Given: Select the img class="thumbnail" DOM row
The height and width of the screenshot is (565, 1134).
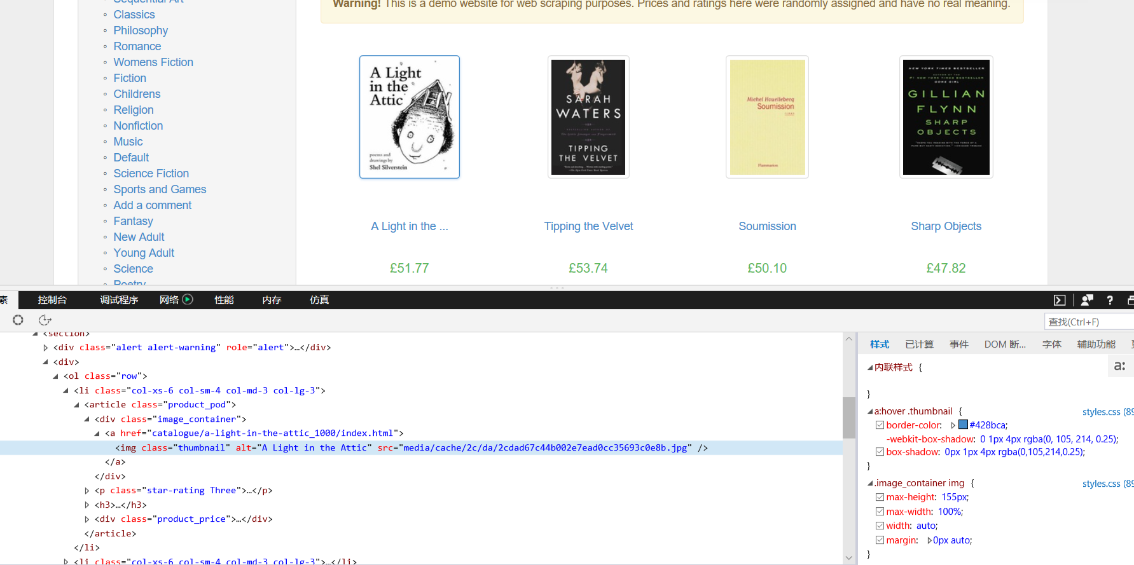Looking at the screenshot, I should (x=421, y=448).
